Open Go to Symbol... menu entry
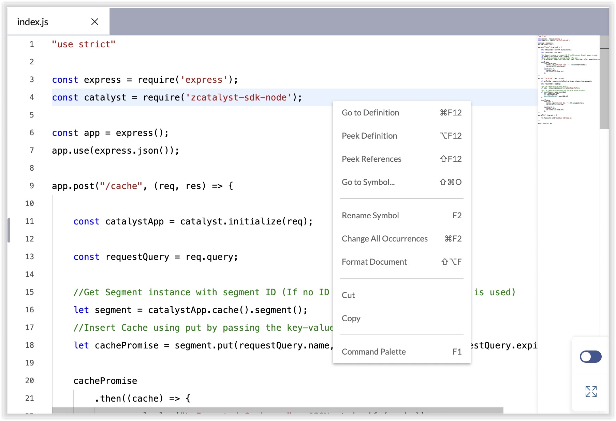Viewport: 616px width, 421px height. 401,182
